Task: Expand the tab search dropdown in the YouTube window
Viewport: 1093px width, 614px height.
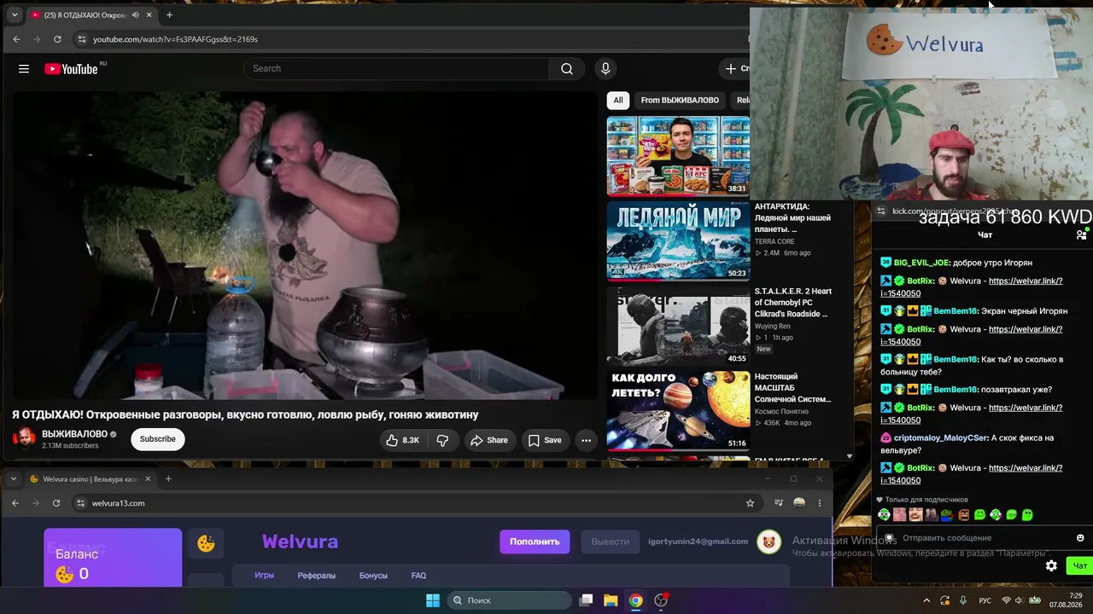Action: point(15,14)
